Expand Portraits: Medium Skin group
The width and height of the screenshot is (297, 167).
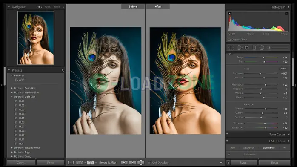pos(12,92)
